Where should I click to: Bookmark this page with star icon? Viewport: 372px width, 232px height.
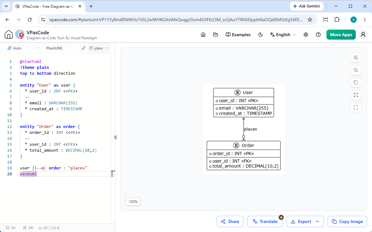click(x=310, y=20)
